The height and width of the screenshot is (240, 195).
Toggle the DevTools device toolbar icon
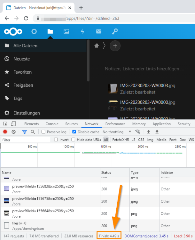click(13, 124)
